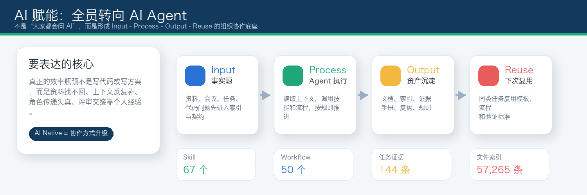
Task: Click the "50 个" value
Action: (x=293, y=170)
